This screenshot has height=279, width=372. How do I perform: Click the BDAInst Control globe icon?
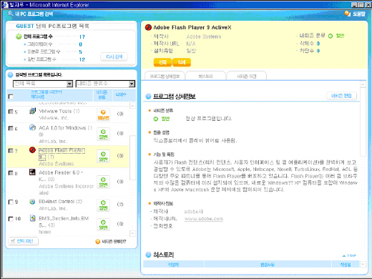(32, 202)
